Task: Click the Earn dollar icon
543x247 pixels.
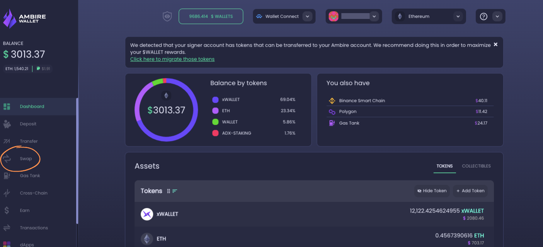Action: 7,210
